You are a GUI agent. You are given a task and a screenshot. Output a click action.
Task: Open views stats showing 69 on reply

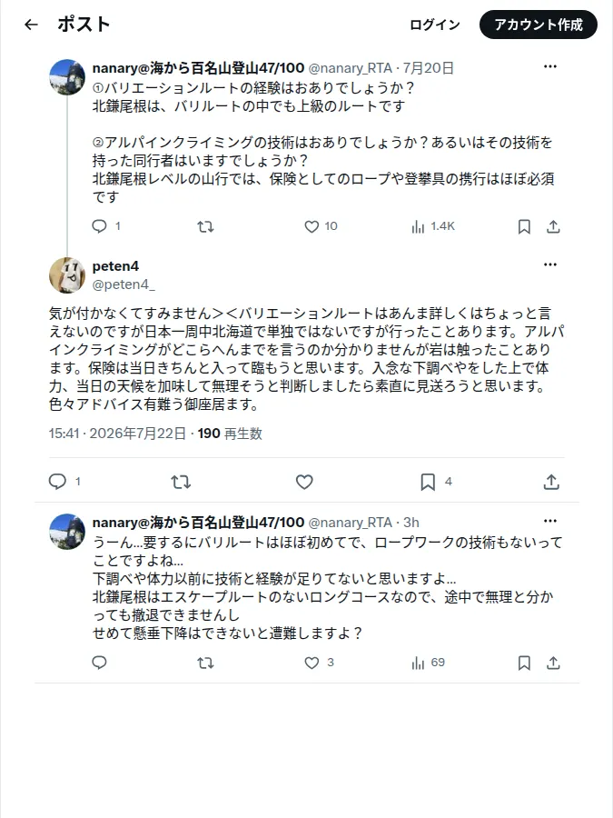pos(429,663)
